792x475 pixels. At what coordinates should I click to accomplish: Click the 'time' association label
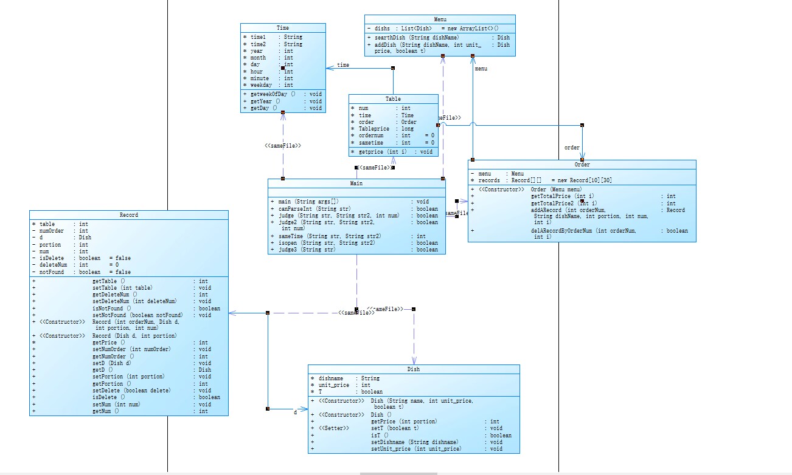pos(343,65)
